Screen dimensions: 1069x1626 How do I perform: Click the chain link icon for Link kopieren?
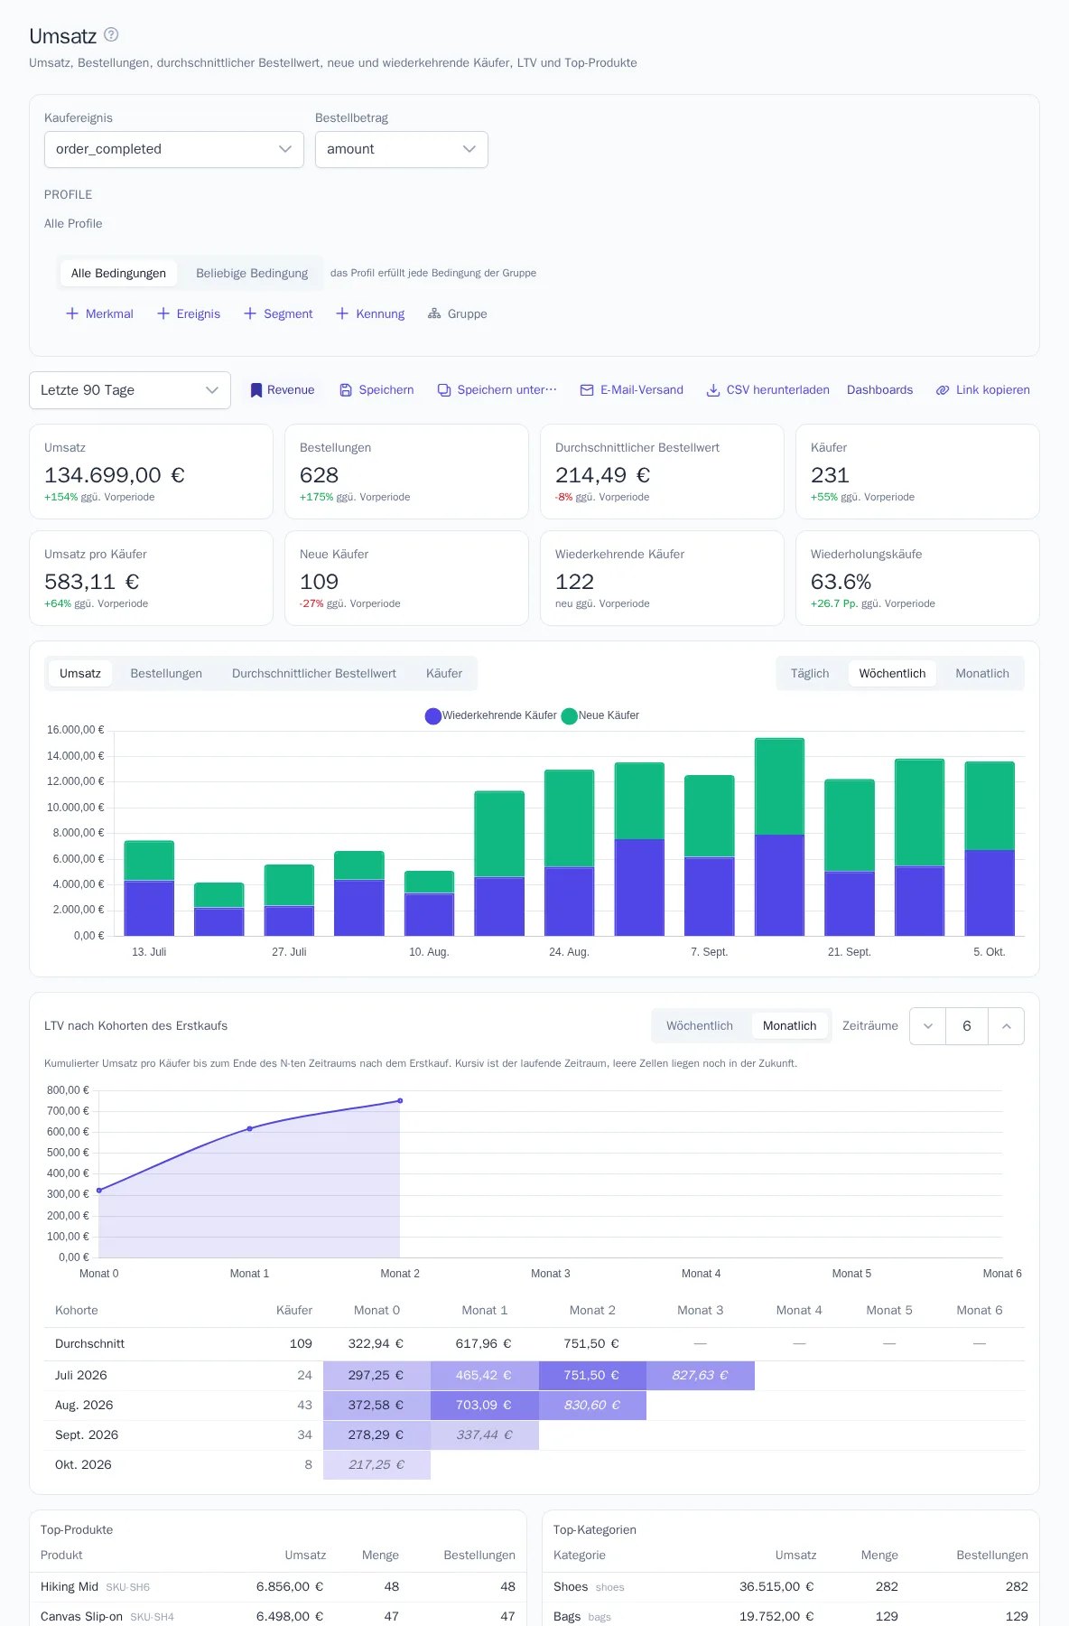943,390
